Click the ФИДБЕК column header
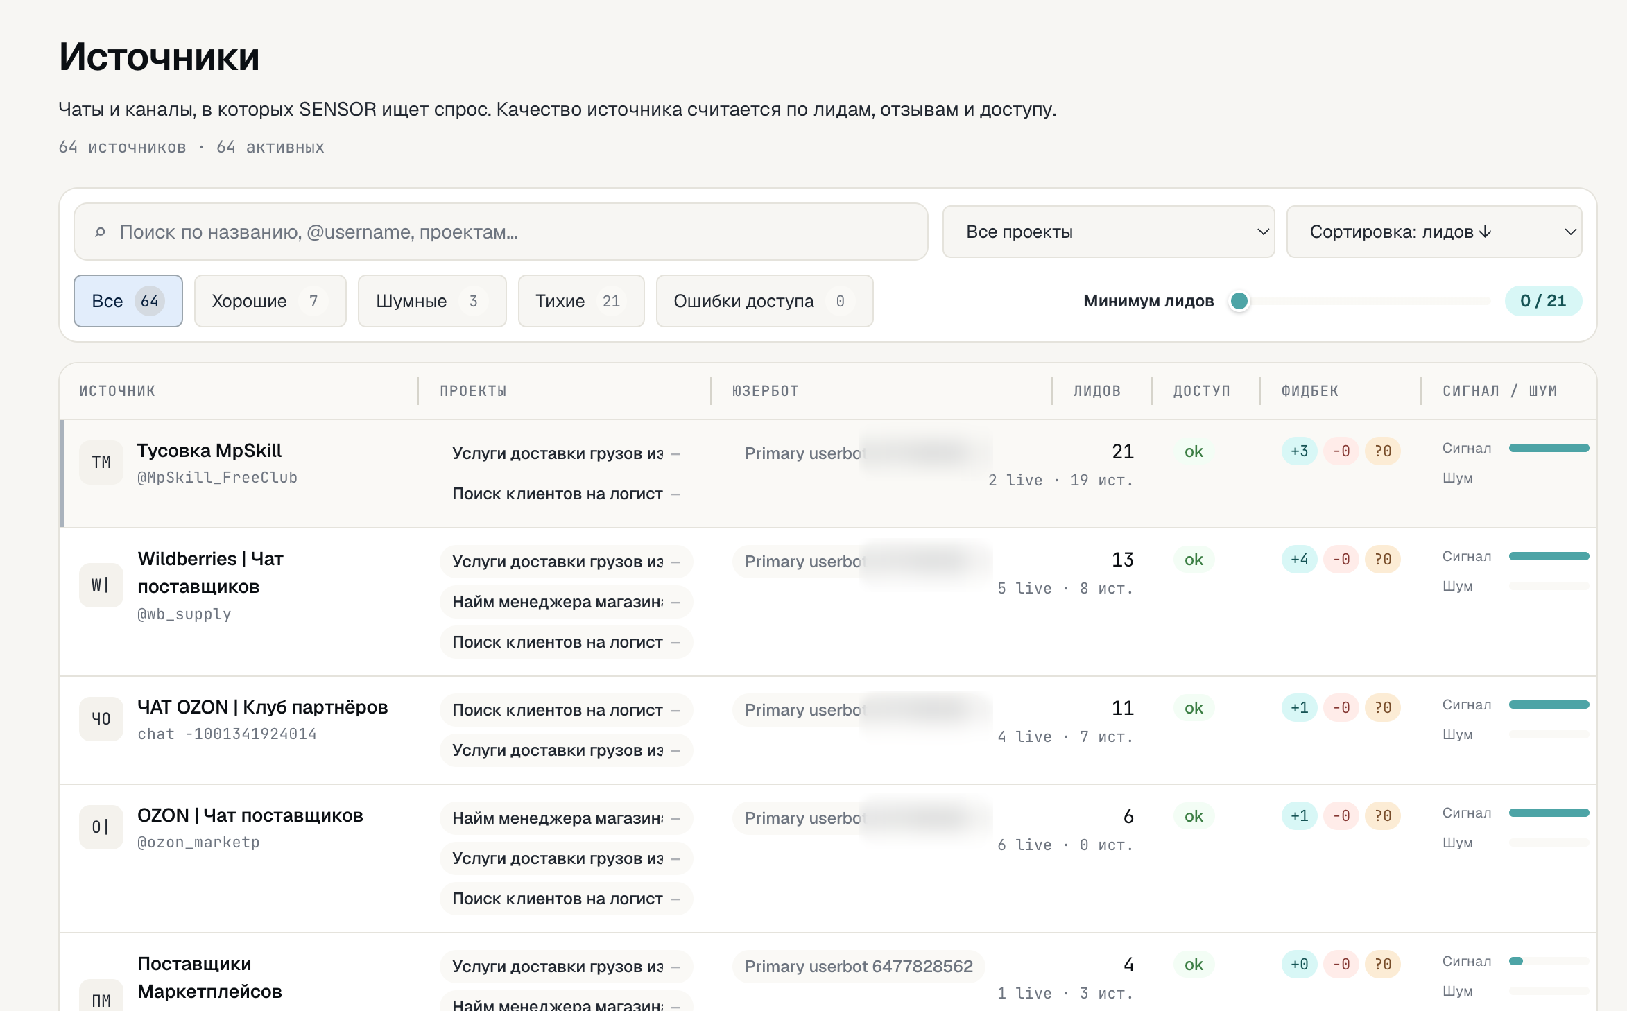1627x1011 pixels. [x=1309, y=391]
